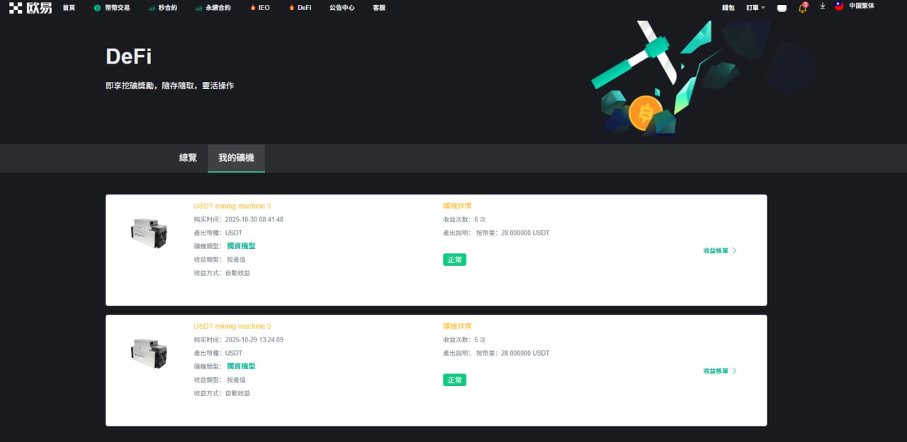Click the second mining machine image

click(x=149, y=353)
